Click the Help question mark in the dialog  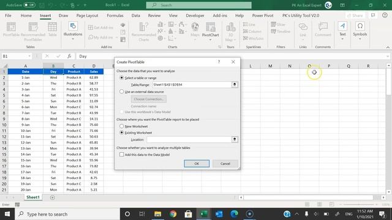click(x=219, y=62)
